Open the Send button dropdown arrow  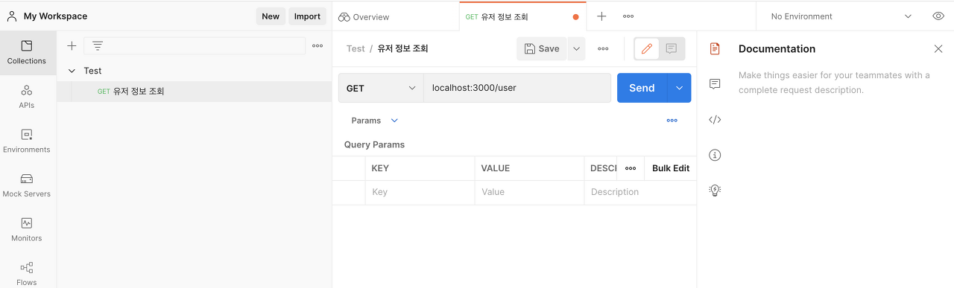coord(679,88)
